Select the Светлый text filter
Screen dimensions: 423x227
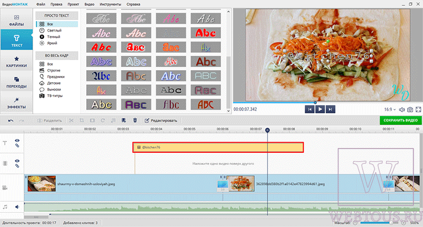[54, 31]
